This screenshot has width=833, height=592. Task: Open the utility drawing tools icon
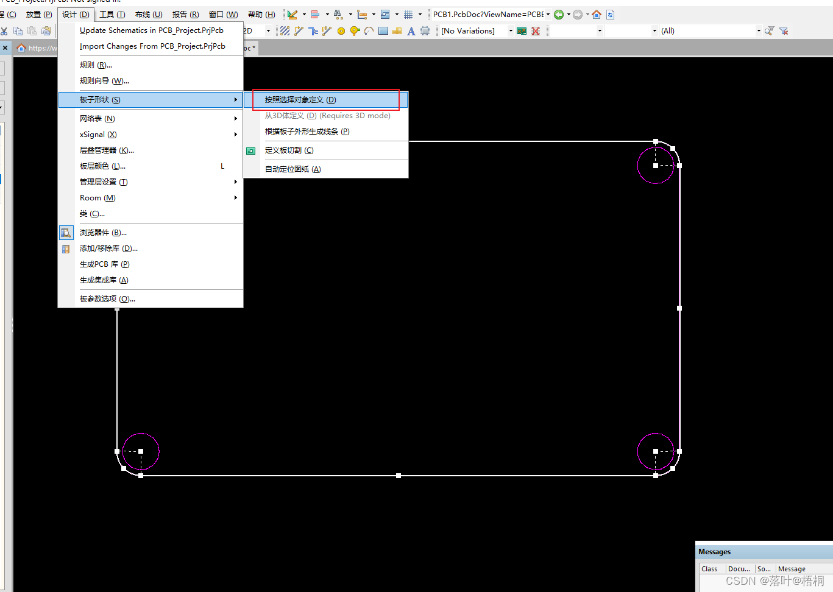pyautogui.click(x=292, y=15)
